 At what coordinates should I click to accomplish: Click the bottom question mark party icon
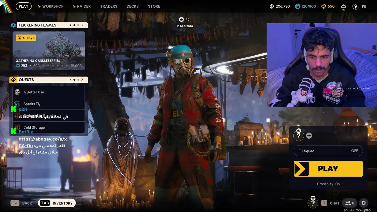coord(313,203)
